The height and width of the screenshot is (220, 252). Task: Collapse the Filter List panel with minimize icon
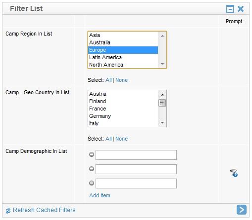pyautogui.click(x=230, y=9)
